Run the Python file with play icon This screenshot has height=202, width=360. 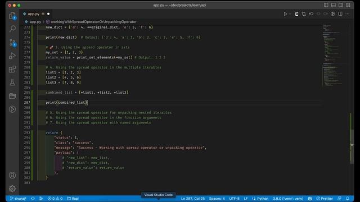(x=285, y=14)
